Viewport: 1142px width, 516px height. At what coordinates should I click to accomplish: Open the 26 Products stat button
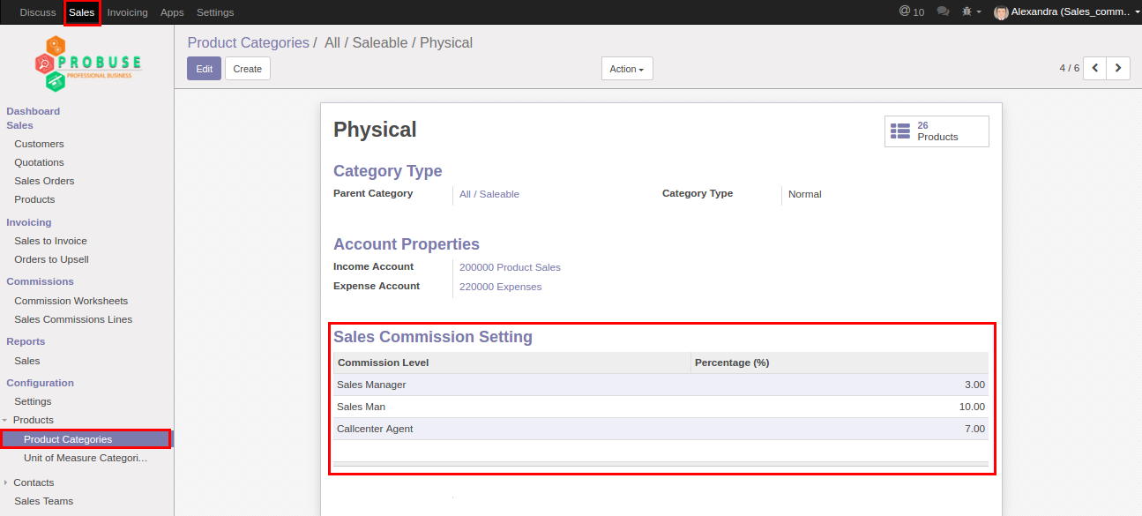(937, 131)
